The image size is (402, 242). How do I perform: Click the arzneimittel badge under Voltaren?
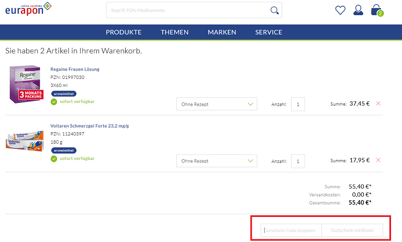[64, 151]
